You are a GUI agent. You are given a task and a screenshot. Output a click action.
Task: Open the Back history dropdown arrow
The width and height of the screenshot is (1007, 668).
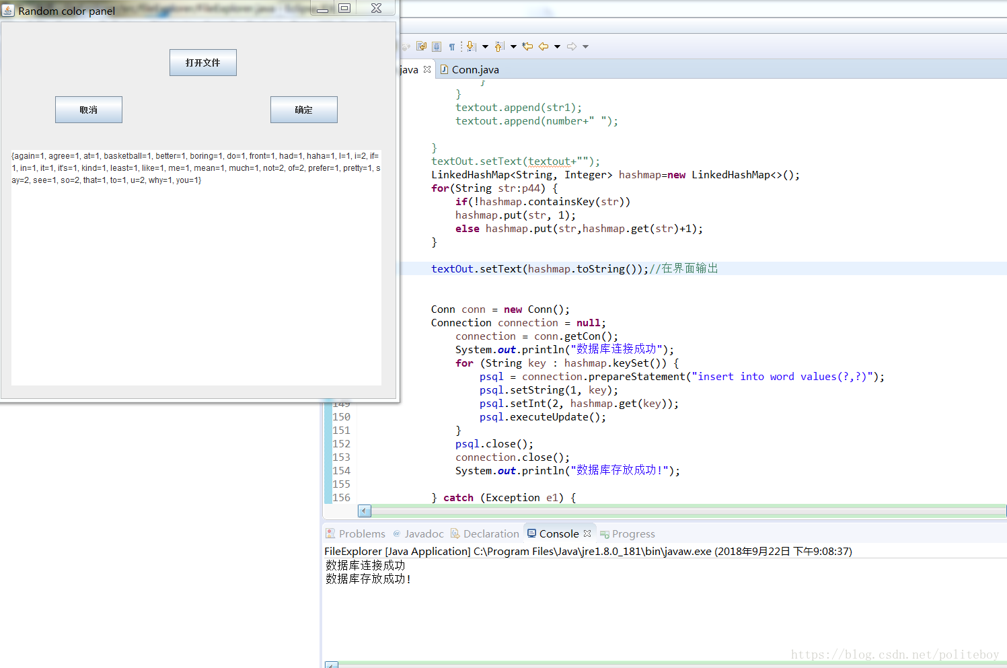tap(557, 46)
